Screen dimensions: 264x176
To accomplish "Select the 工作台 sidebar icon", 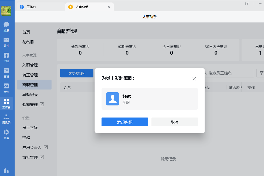I will pyautogui.click(x=6, y=104).
